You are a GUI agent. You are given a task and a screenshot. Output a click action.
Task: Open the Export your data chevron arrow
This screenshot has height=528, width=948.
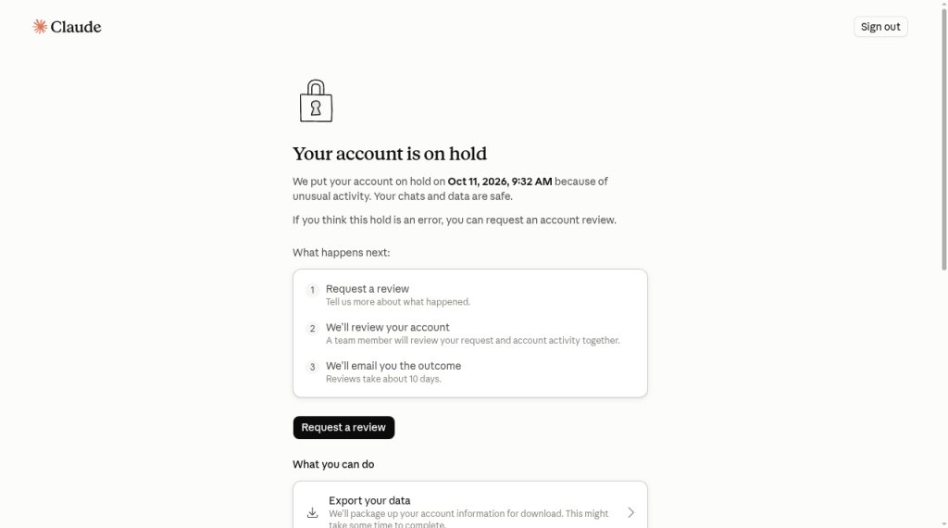[630, 513]
